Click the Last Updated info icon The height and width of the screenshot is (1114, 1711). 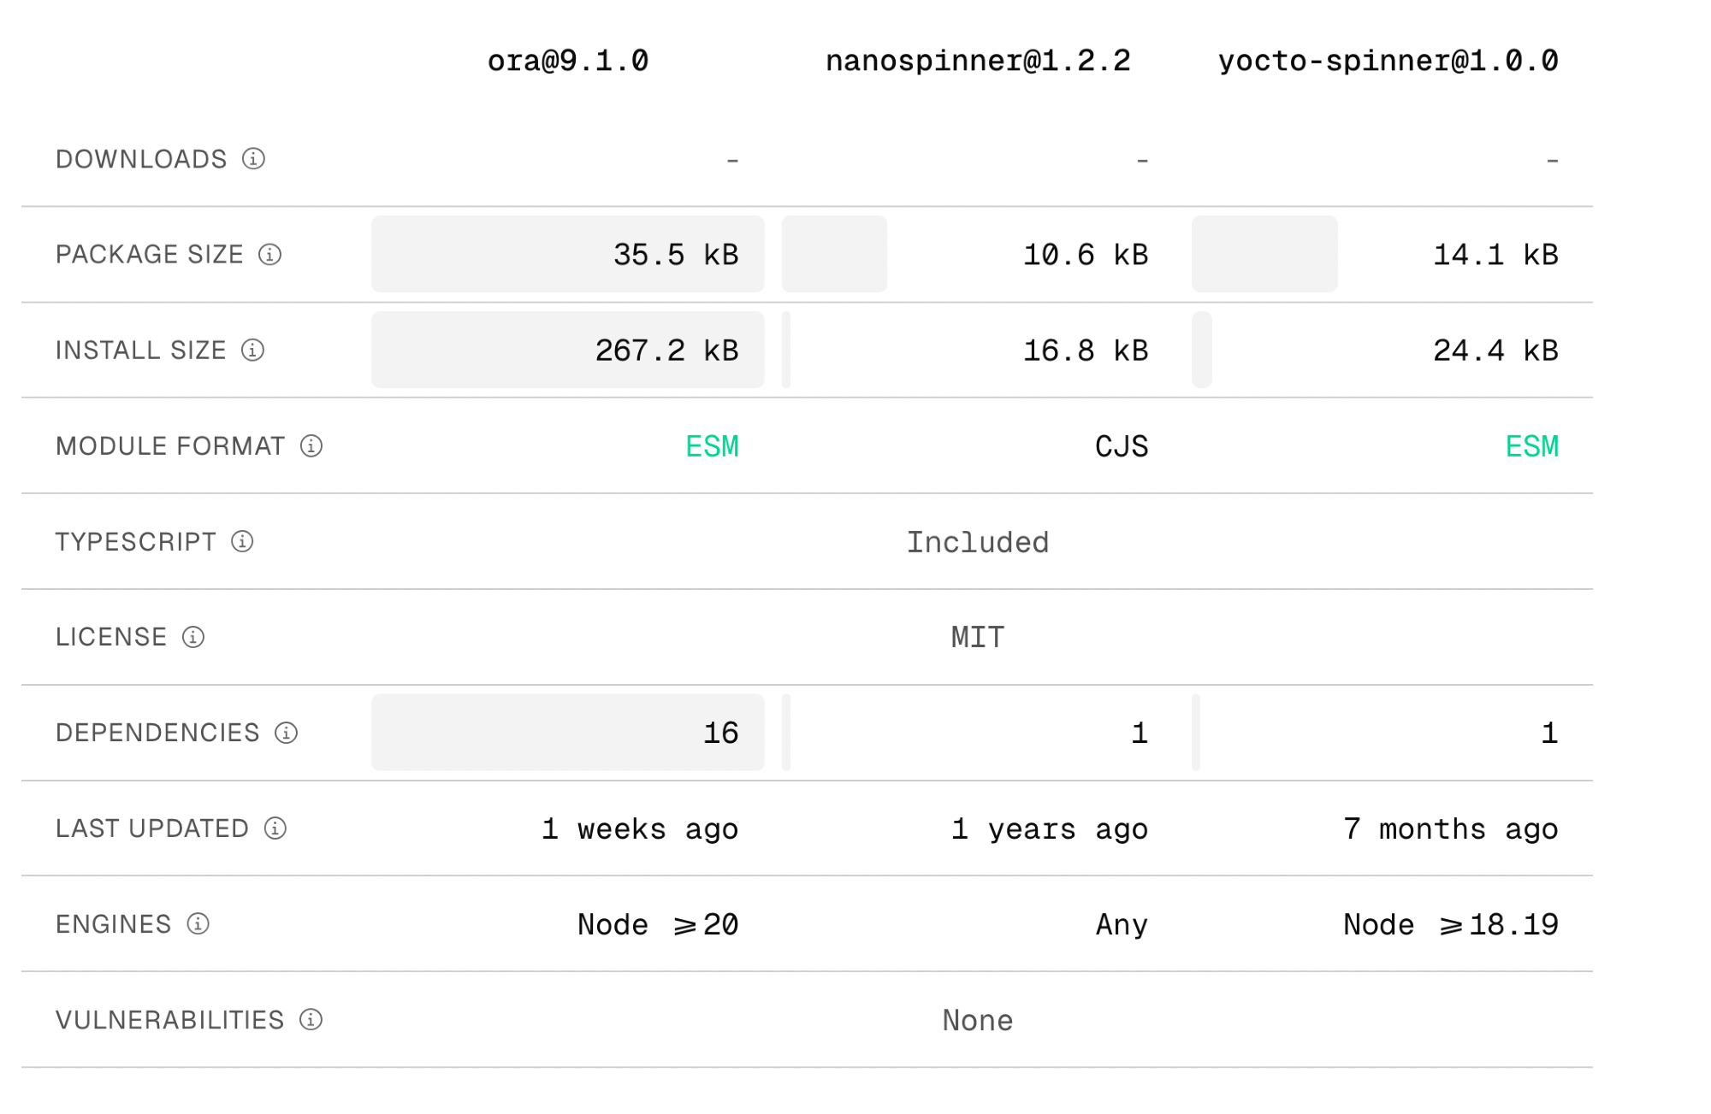pyautogui.click(x=275, y=828)
